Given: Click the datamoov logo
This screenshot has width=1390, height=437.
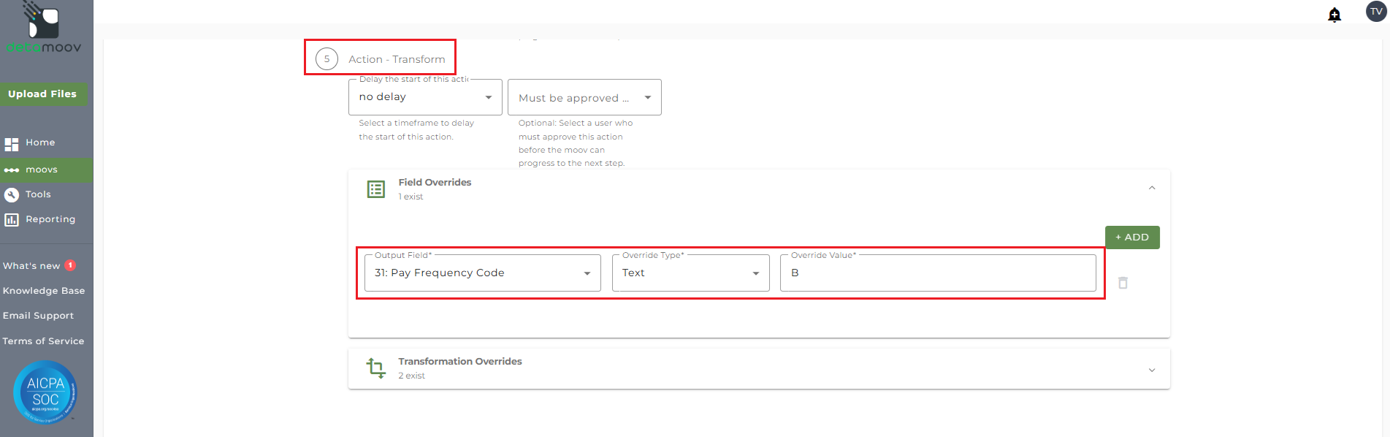Looking at the screenshot, I should [44, 29].
